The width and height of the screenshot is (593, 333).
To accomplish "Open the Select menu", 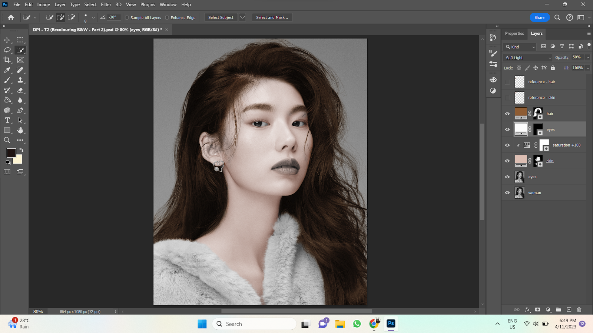I will (90, 4).
